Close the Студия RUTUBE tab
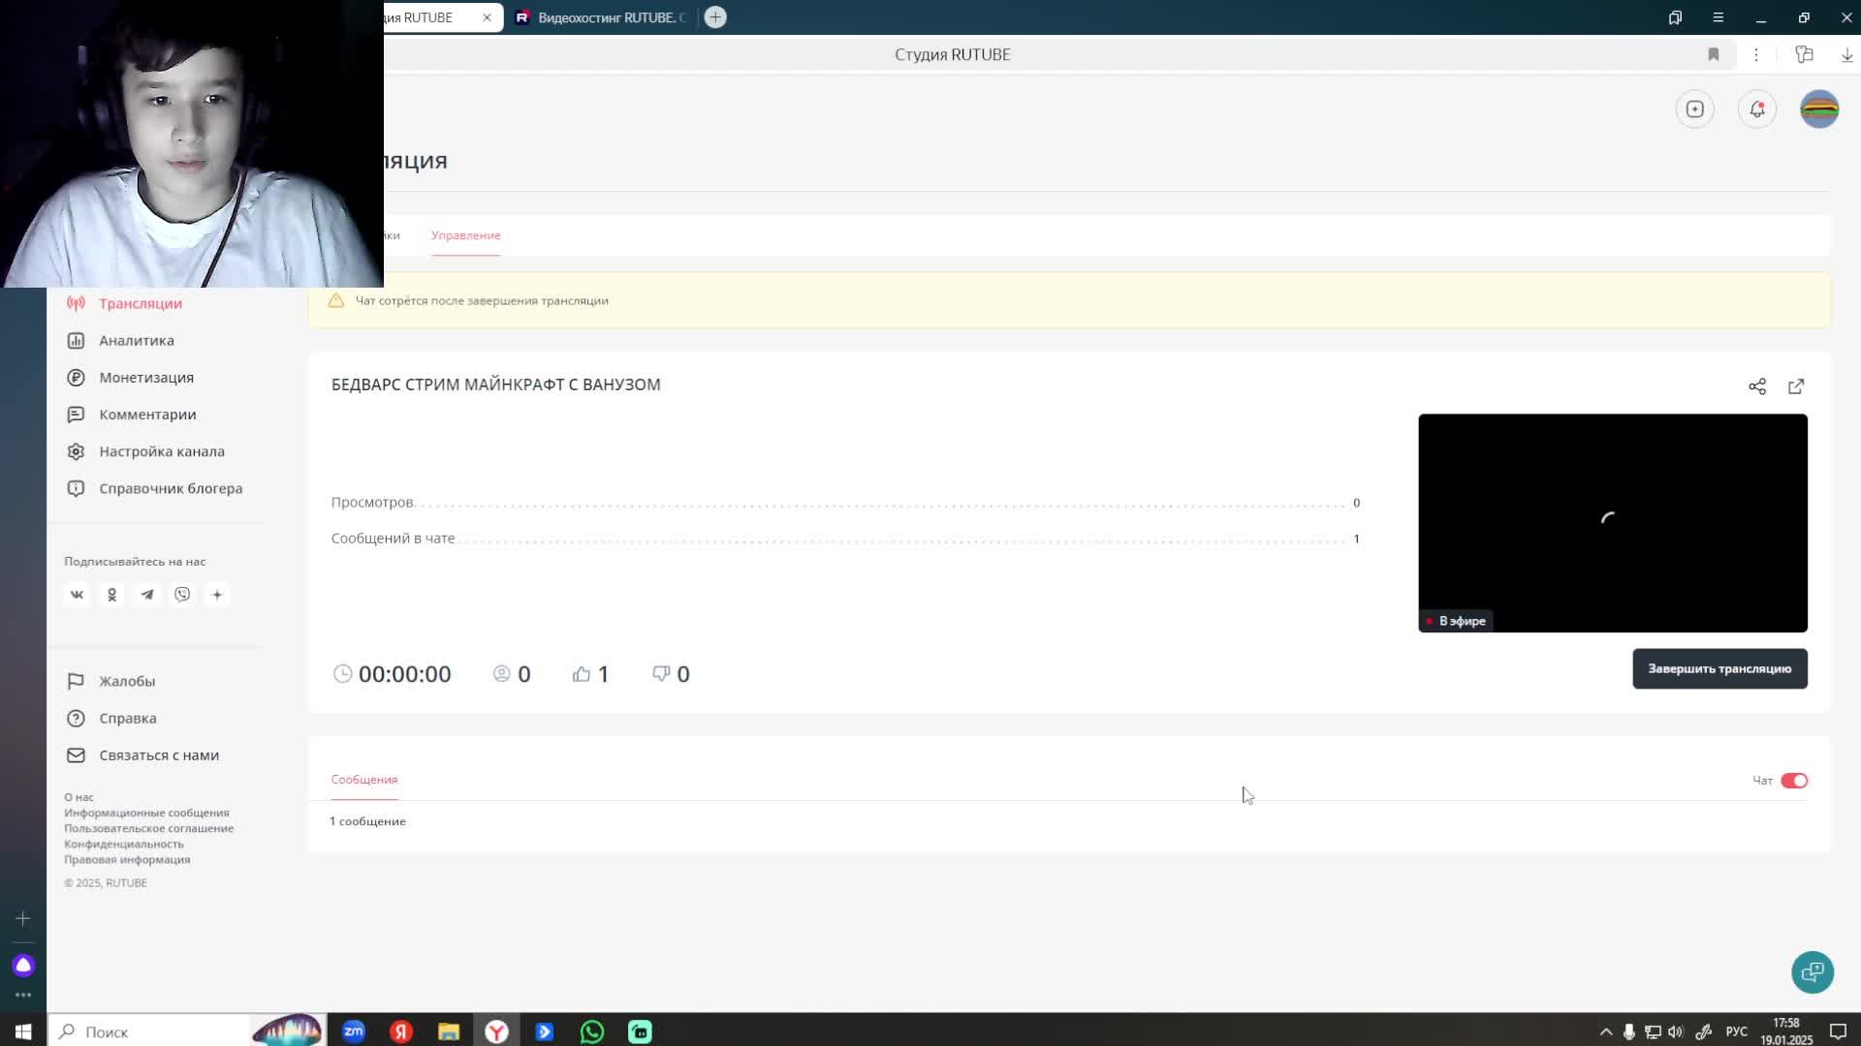 click(487, 17)
